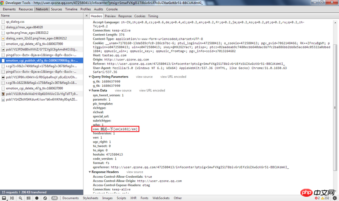Select the All filter
This screenshot has height=201, width=339.
[x=55, y=198]
